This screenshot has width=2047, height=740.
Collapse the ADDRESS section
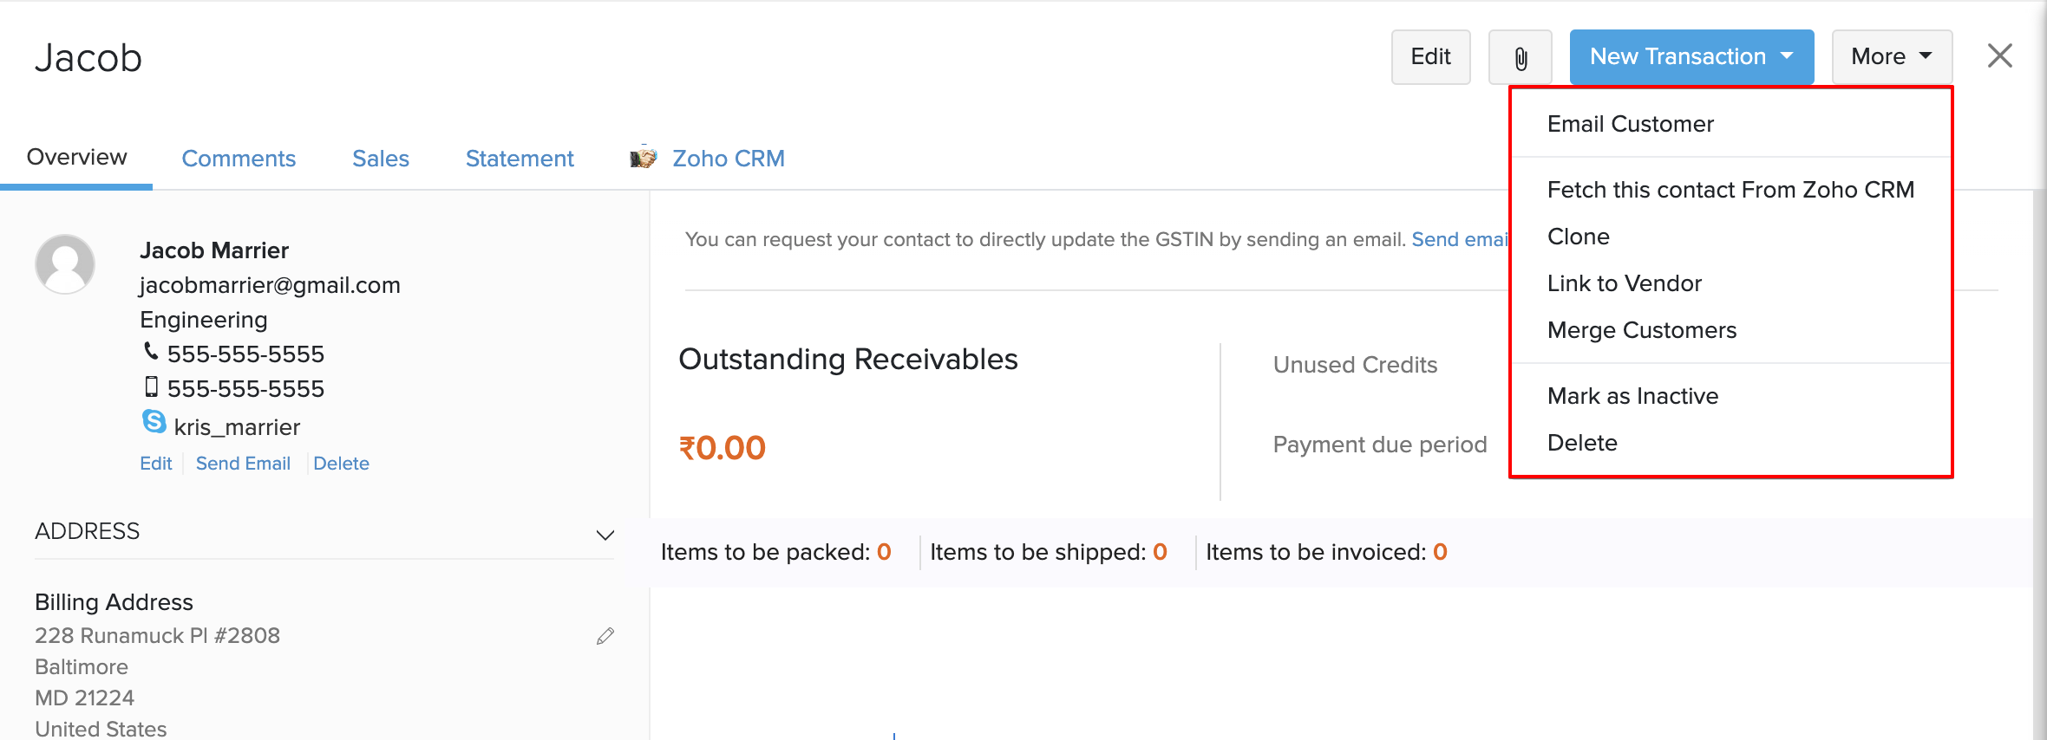point(605,535)
